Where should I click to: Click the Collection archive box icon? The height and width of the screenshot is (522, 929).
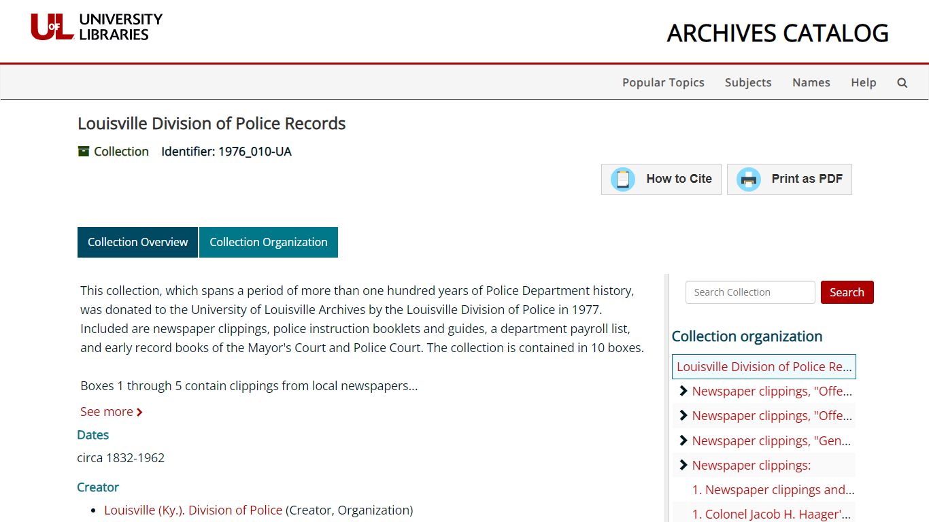coord(84,151)
